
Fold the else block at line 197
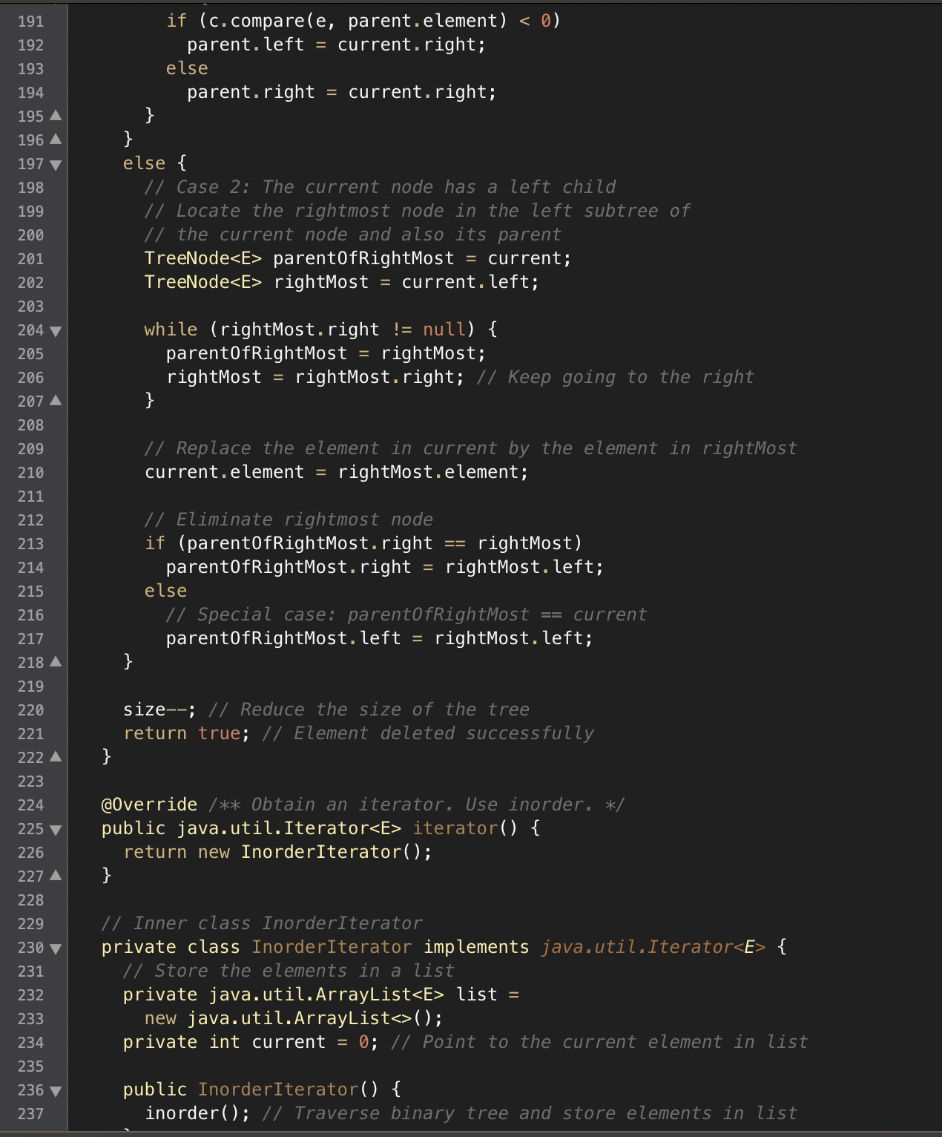click(56, 164)
